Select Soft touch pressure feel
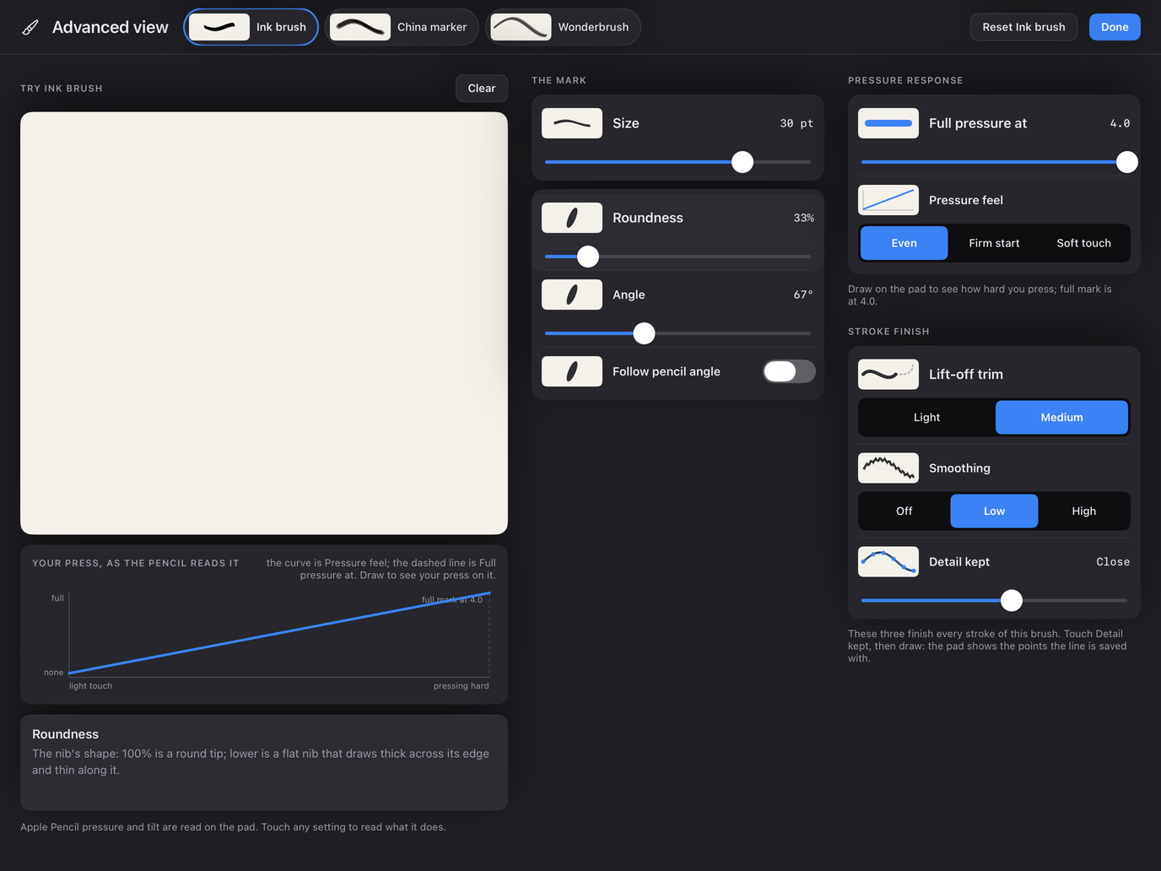This screenshot has height=871, width=1161. (x=1084, y=243)
